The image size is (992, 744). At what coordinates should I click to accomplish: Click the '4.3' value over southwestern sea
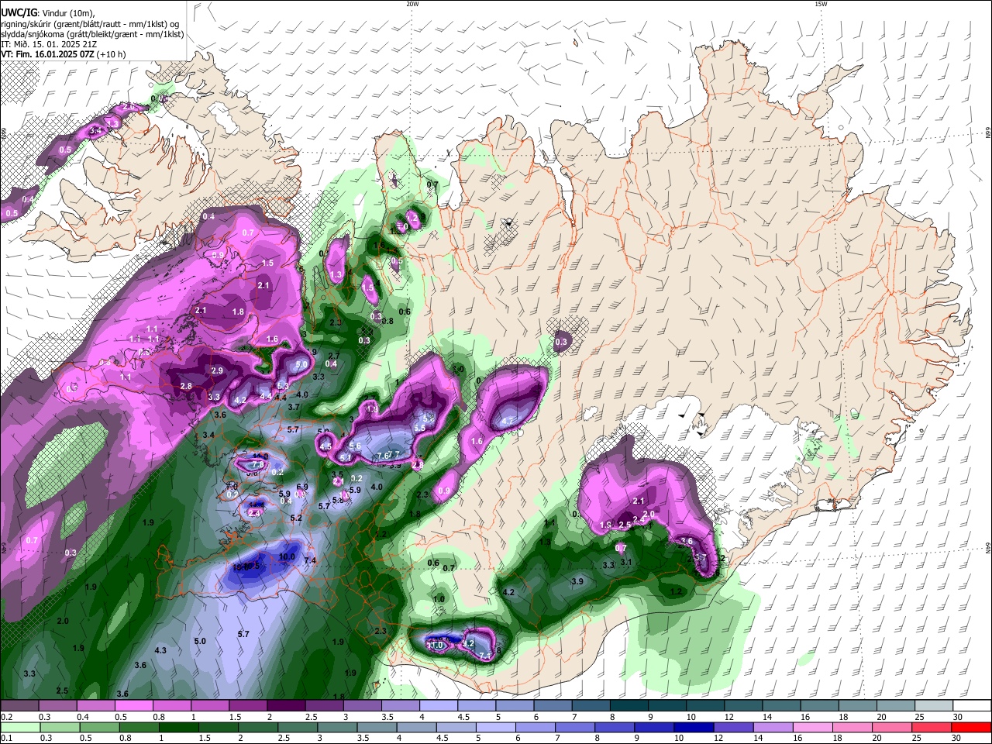[x=160, y=650]
